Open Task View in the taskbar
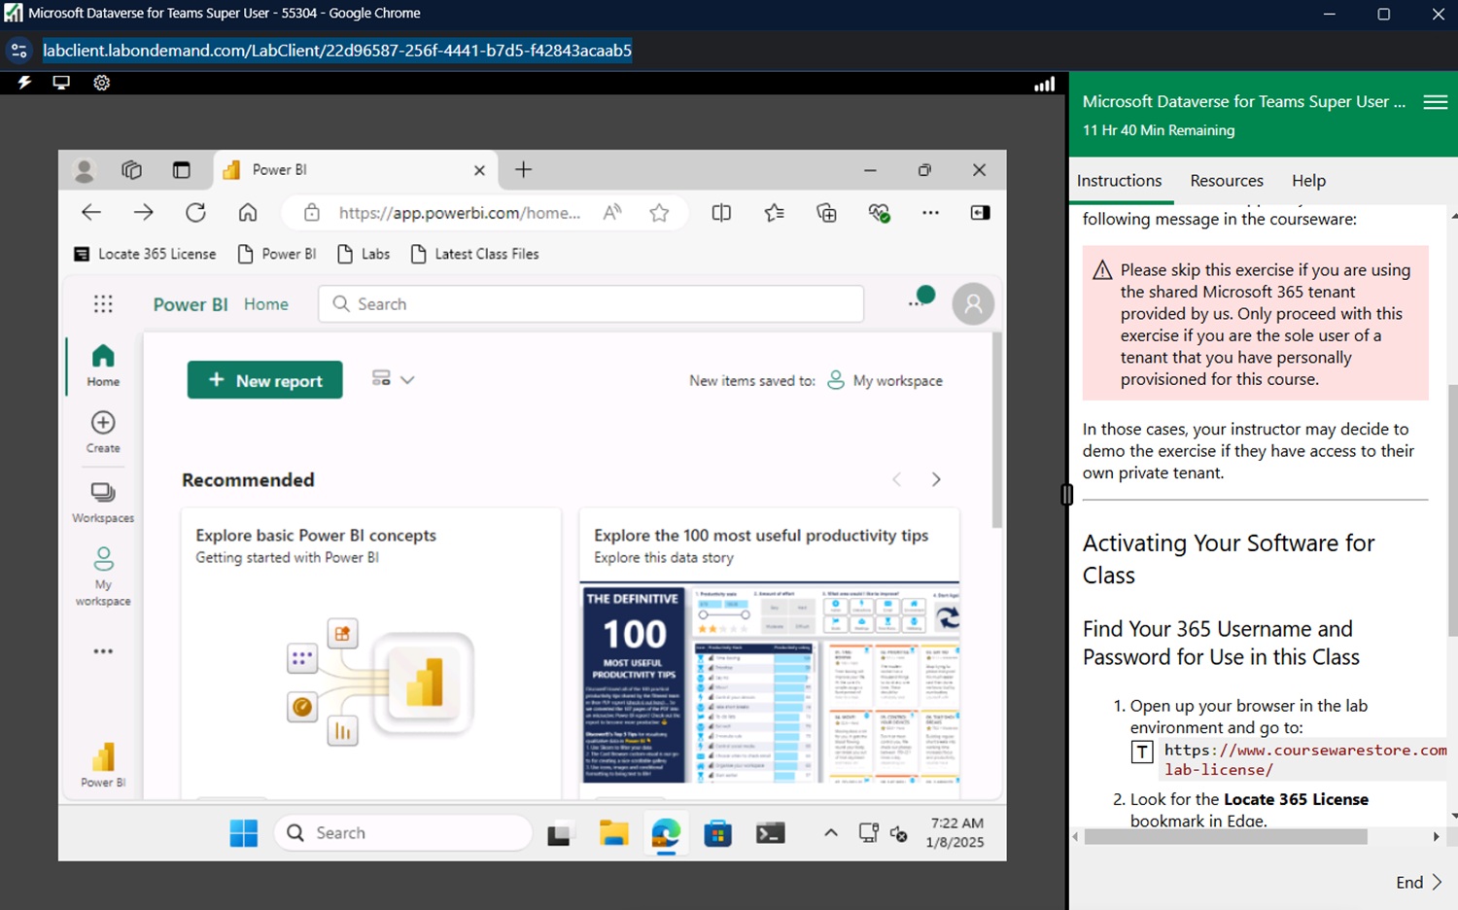This screenshot has width=1458, height=910. tap(559, 834)
